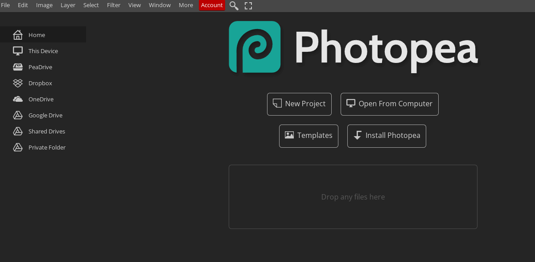Expand the Layer menu
The height and width of the screenshot is (262, 535).
68,5
